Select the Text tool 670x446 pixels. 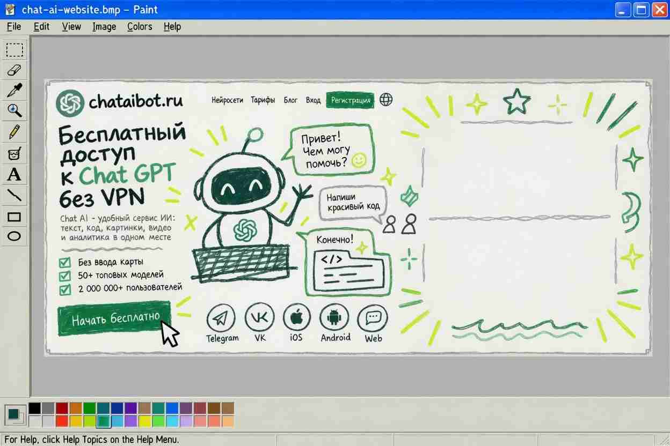click(14, 175)
